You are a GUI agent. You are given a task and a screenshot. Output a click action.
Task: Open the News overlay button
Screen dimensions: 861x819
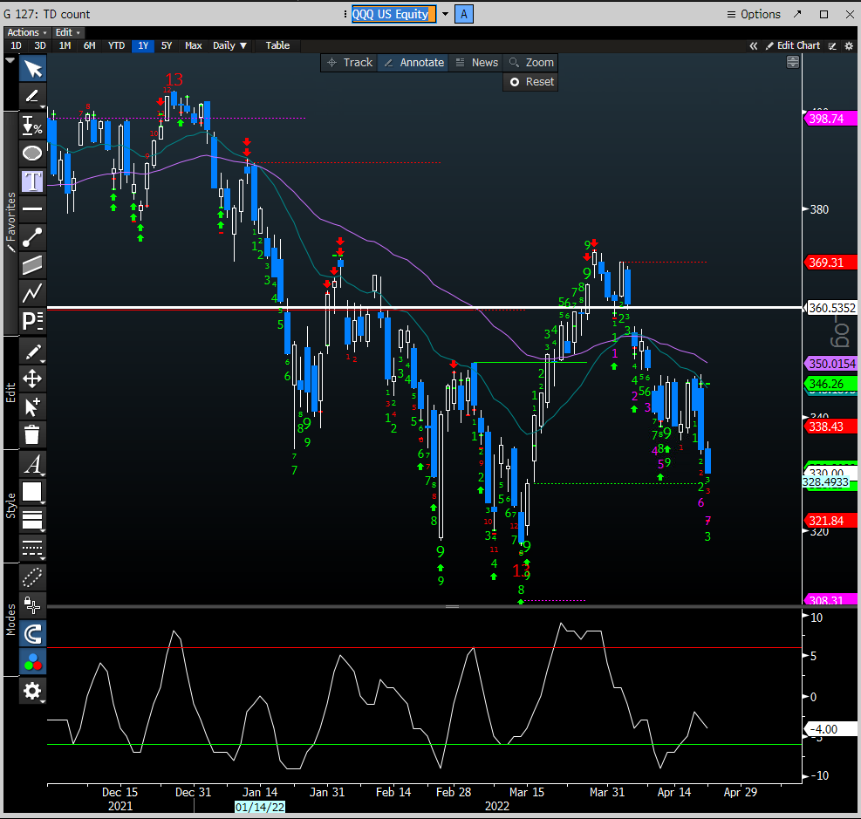pyautogui.click(x=476, y=63)
